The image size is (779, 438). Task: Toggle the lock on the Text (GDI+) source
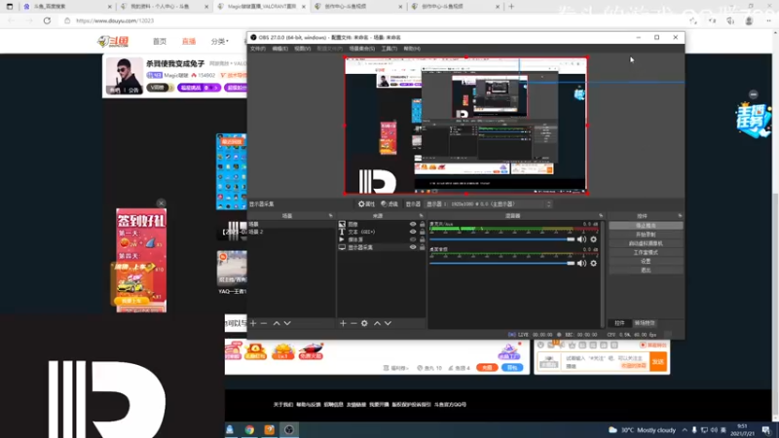423,232
